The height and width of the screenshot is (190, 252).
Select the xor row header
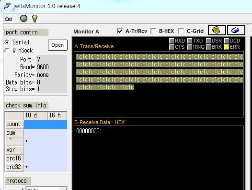pos(14,150)
